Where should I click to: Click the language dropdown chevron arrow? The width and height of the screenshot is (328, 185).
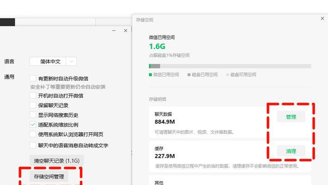pos(71,62)
